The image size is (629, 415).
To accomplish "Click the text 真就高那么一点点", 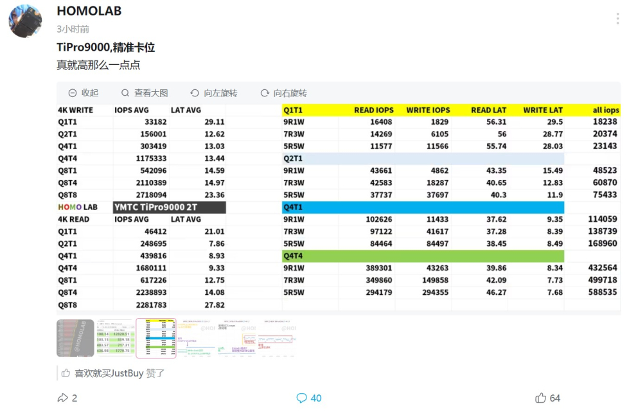I will tap(99, 65).
